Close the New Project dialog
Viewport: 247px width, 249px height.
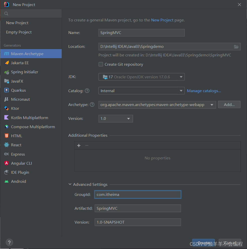click(x=239, y=5)
